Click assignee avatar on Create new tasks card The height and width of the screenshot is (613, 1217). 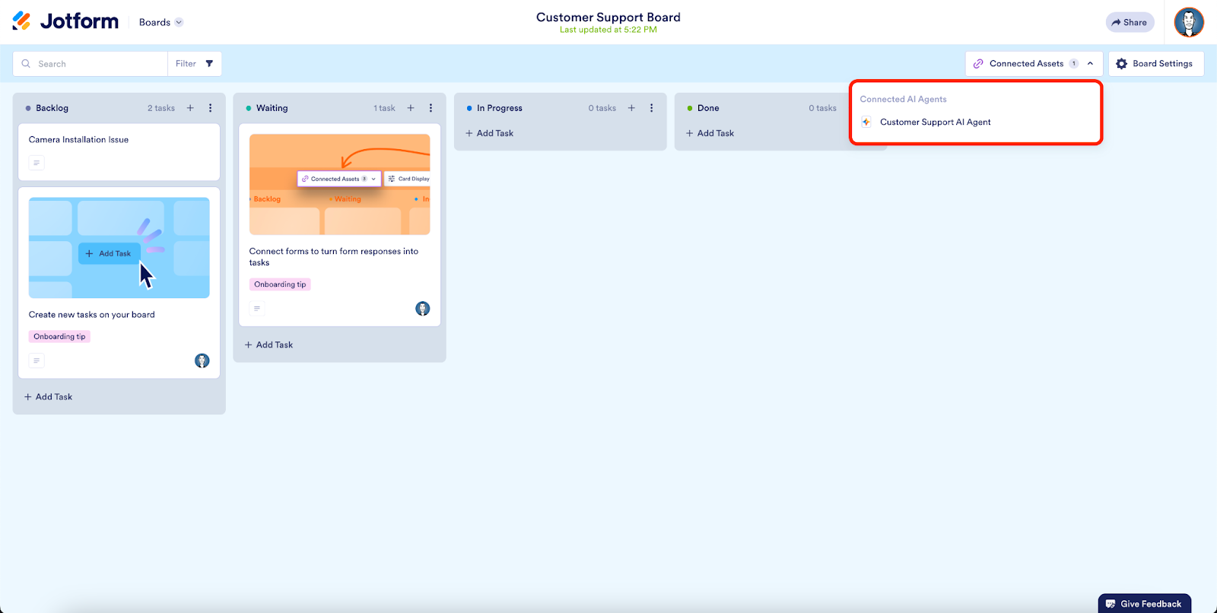tap(202, 360)
